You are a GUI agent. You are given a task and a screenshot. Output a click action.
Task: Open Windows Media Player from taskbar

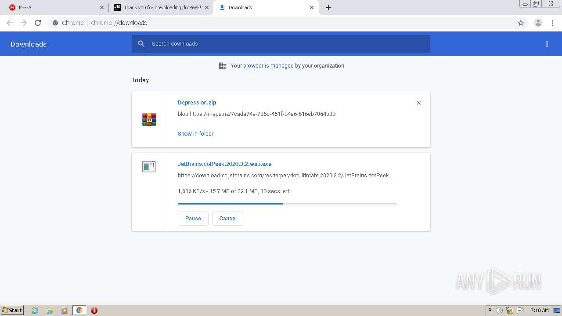click(65, 310)
